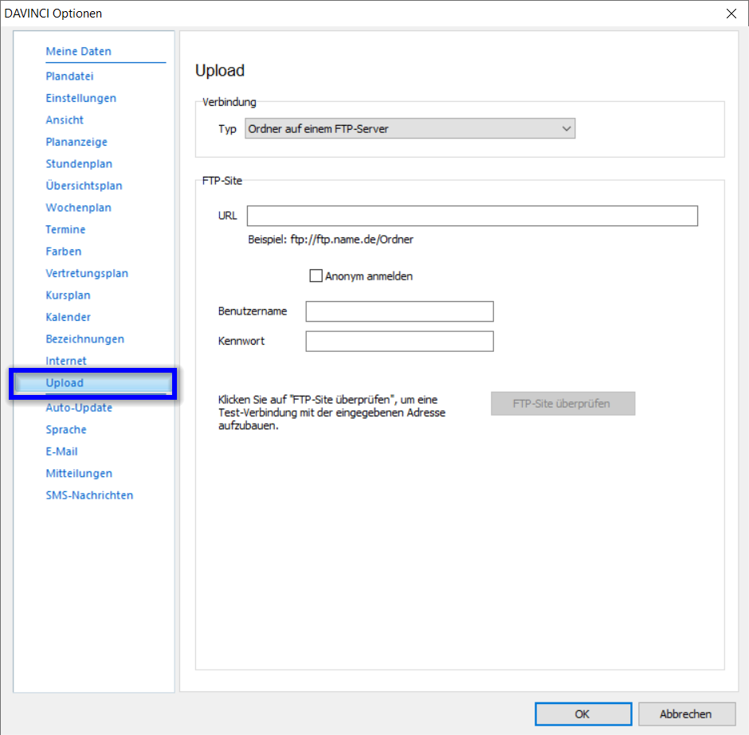
Task: Open the Meine Daten section
Action: 78,51
